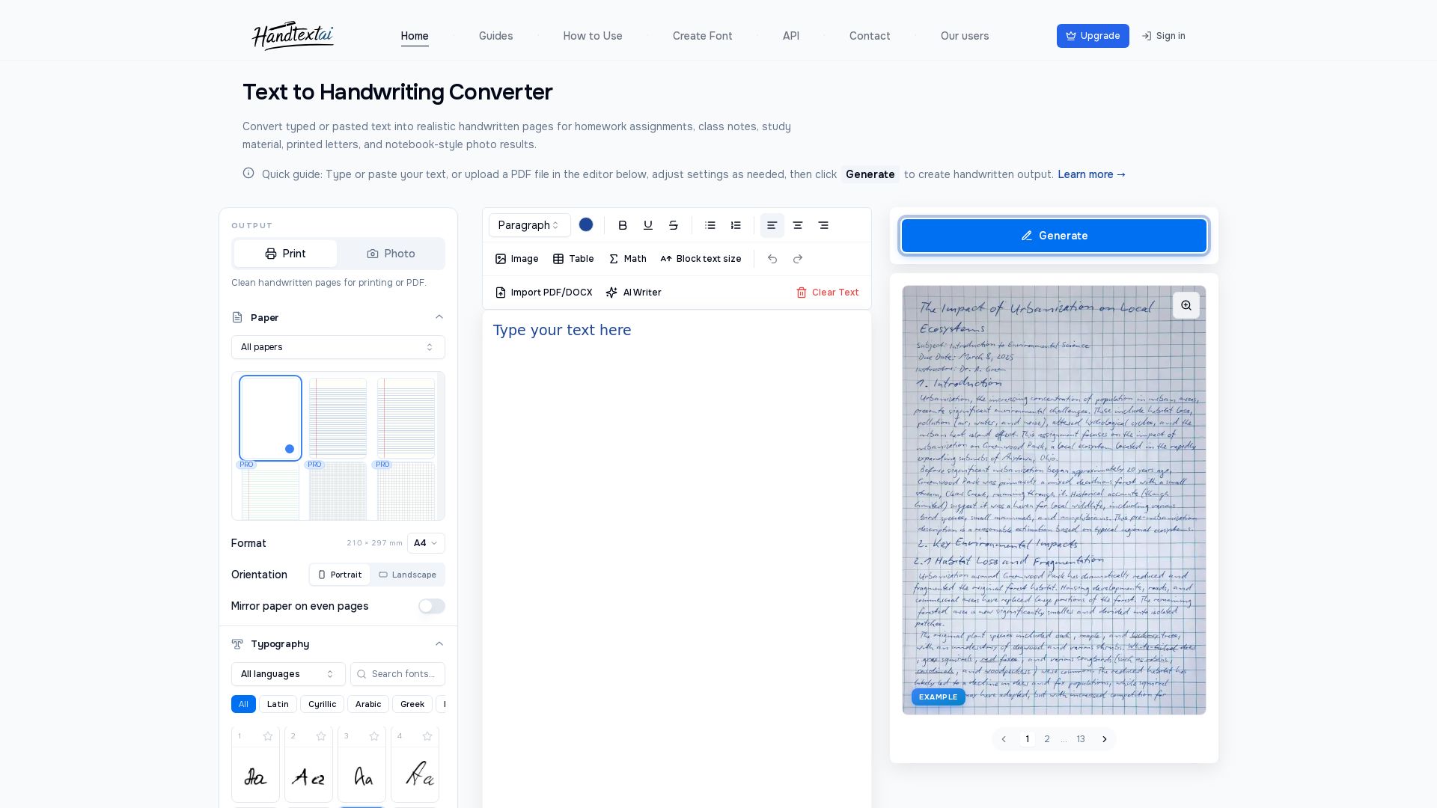Insert a Math formula
Image resolution: width=1437 pixels, height=808 pixels.
click(627, 259)
